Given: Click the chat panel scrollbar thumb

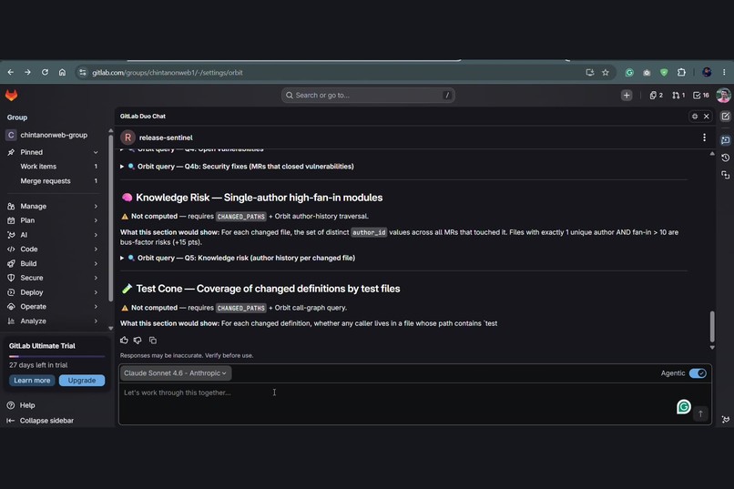Looking at the screenshot, I should pos(712,326).
